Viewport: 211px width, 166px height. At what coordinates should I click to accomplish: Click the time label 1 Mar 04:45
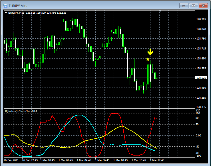[84, 160]
